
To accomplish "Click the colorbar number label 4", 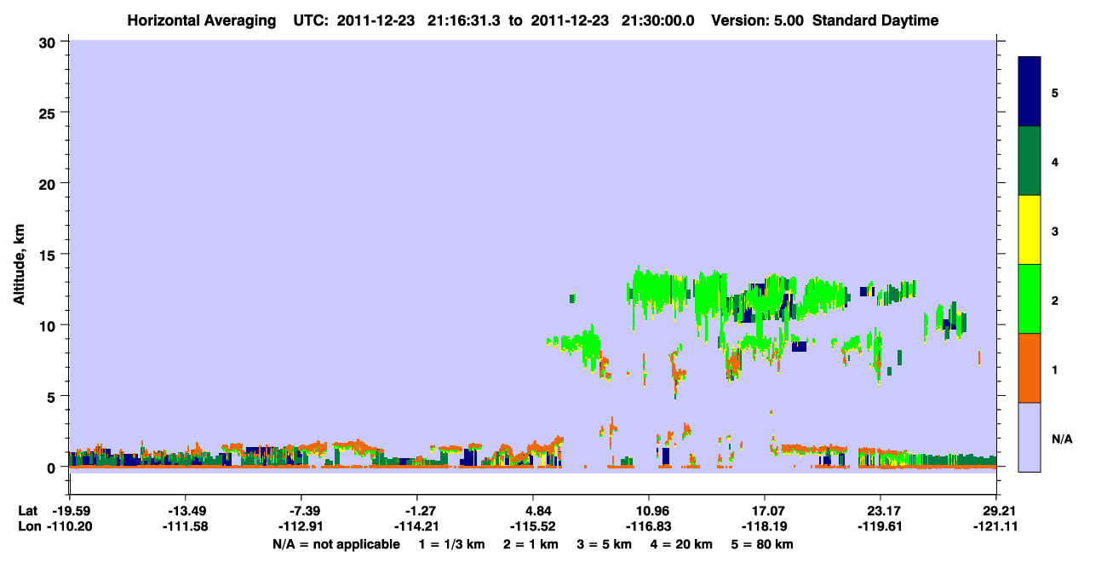I will pyautogui.click(x=1054, y=161).
